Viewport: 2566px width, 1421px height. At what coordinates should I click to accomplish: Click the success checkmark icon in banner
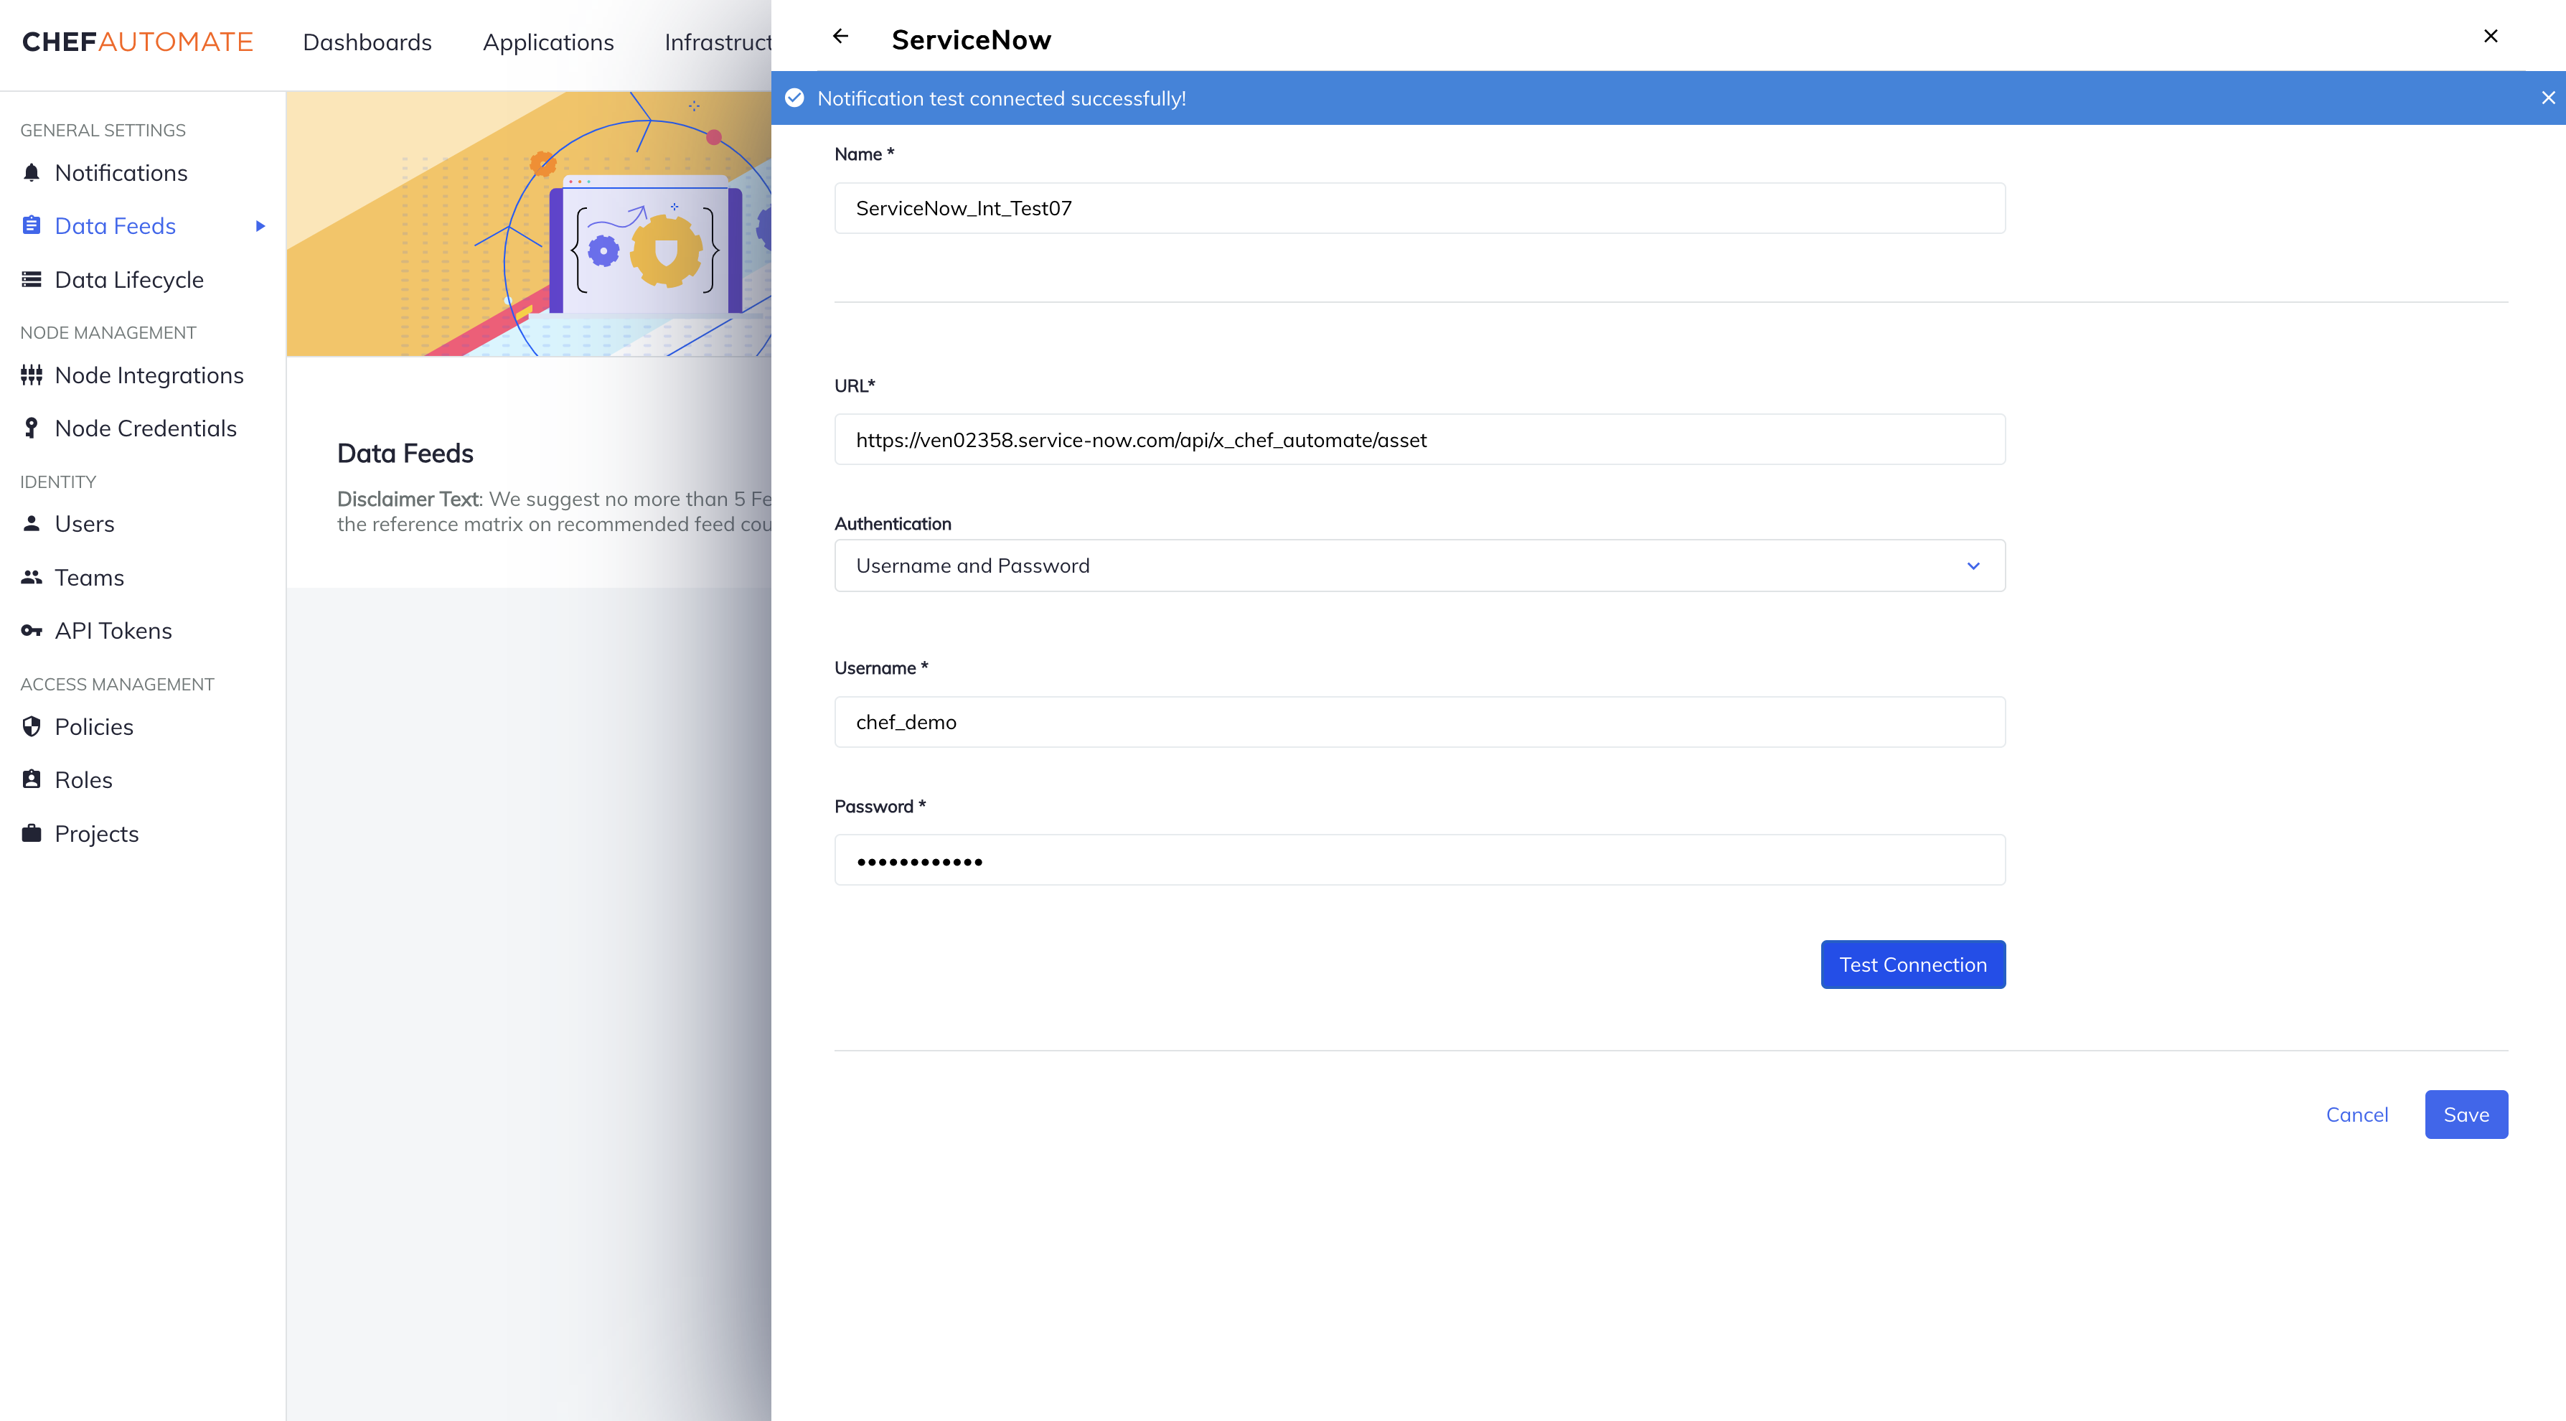pyautogui.click(x=794, y=98)
